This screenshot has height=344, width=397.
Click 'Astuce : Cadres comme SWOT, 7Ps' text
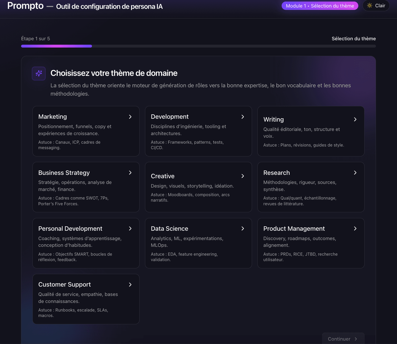pos(74,201)
